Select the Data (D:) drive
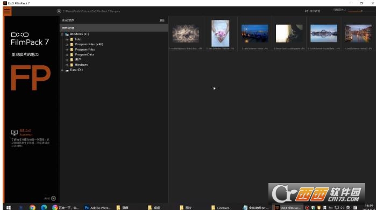This screenshot has height=210, width=376. (x=76, y=70)
